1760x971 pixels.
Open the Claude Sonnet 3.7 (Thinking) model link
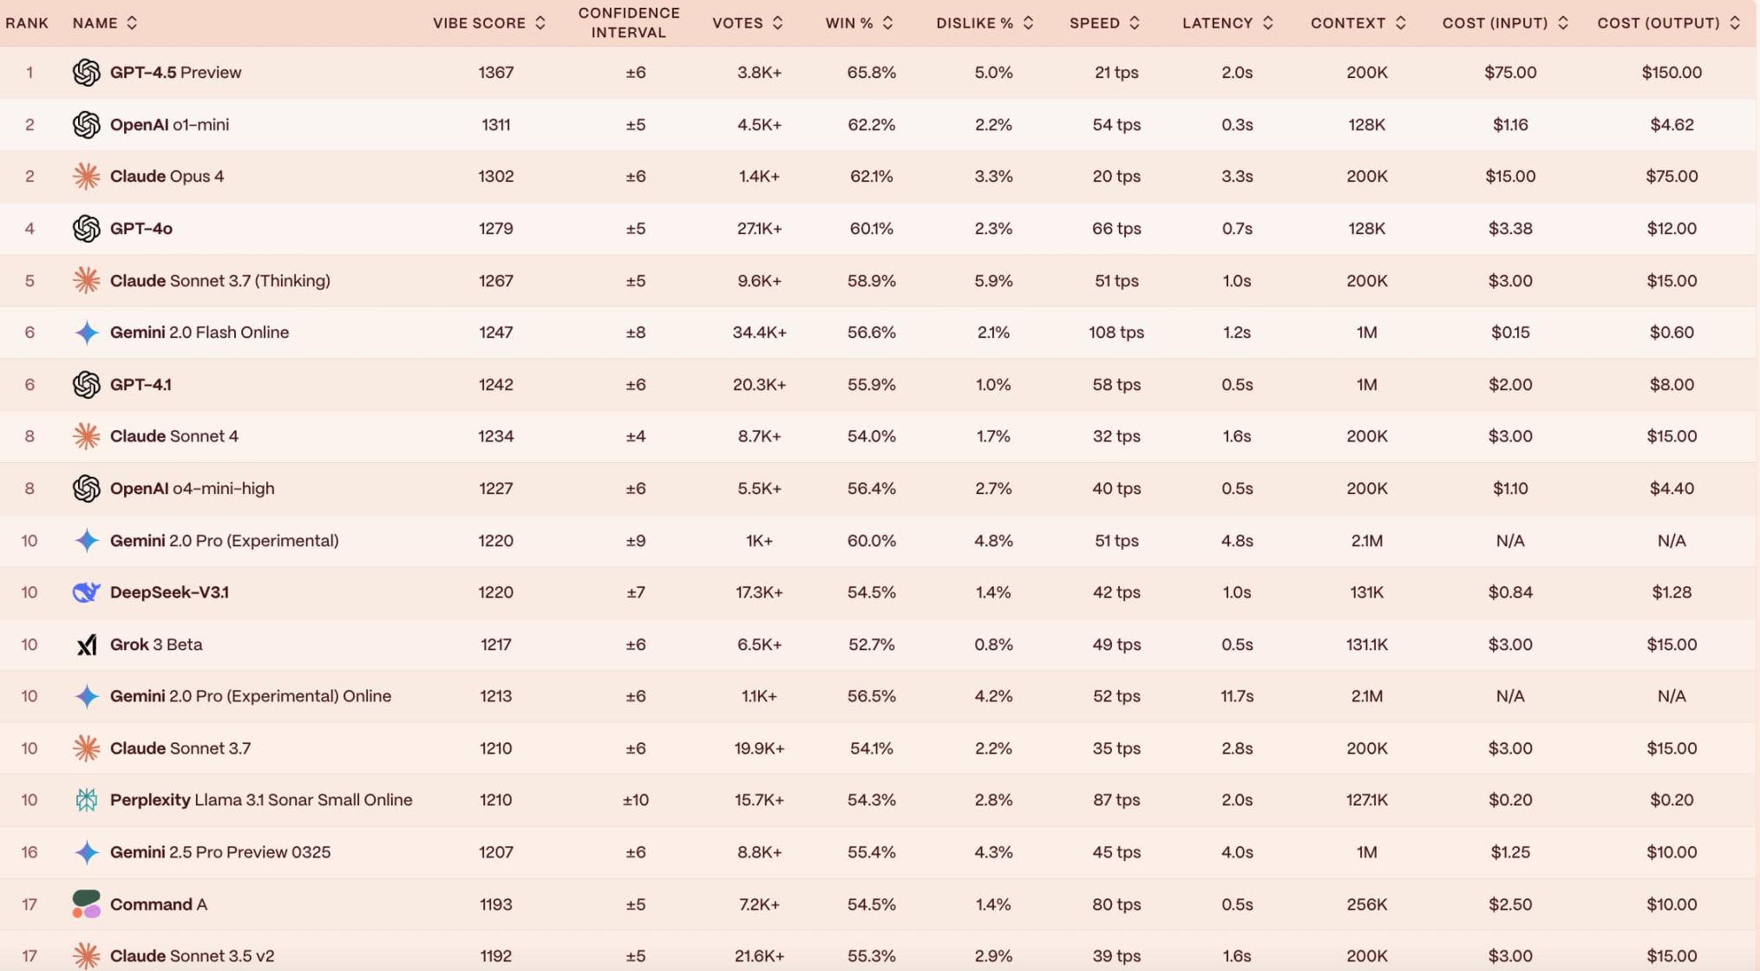[219, 281]
